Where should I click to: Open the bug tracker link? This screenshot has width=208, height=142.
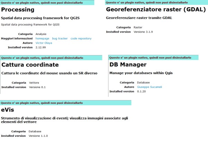[60, 38]
